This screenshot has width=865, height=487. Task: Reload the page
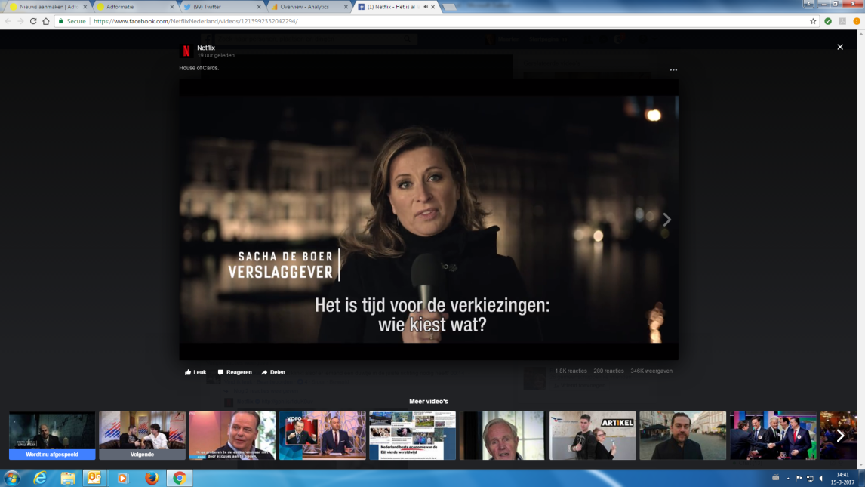[33, 21]
